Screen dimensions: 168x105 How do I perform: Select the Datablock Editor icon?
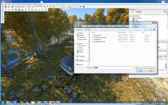tap(19, 10)
